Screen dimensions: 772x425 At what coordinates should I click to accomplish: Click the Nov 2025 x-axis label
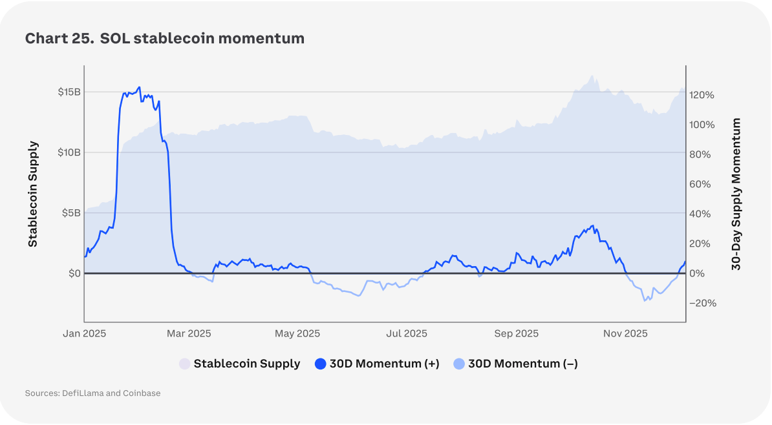625,334
